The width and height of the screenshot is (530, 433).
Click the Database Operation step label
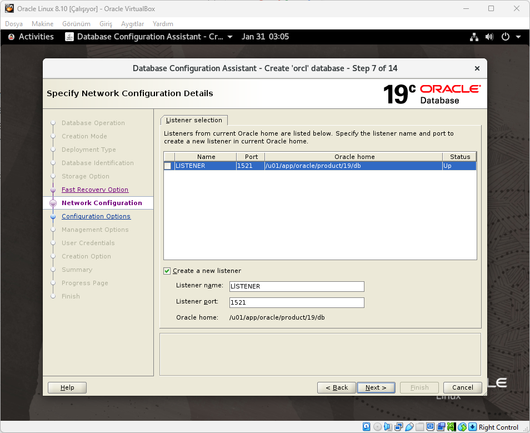[93, 123]
